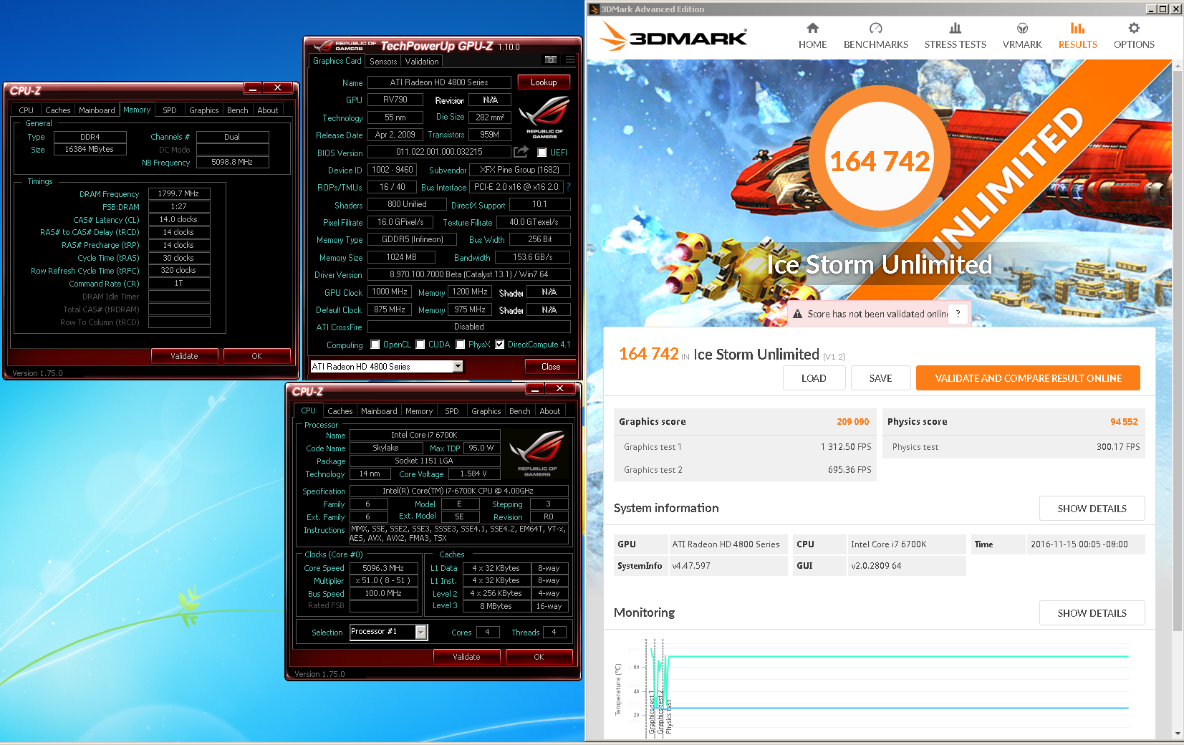
Task: Click NB Frequency 5098.8 MHz value
Action: 232,162
